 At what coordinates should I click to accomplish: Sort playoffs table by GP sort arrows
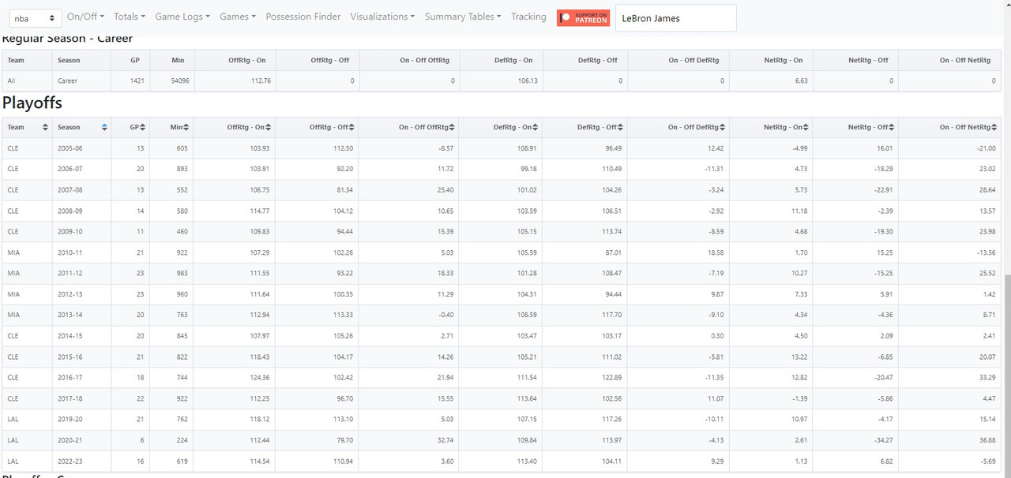coord(143,127)
